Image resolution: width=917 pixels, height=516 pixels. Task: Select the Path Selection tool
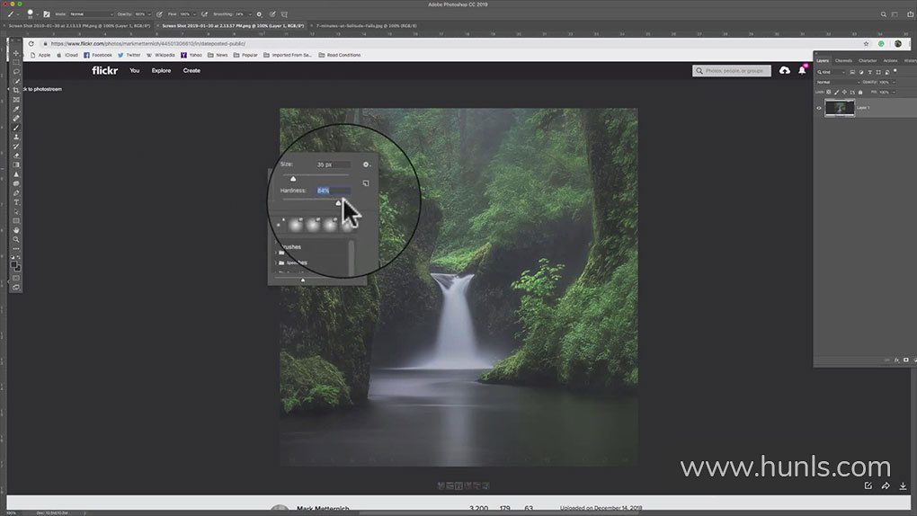pos(16,211)
